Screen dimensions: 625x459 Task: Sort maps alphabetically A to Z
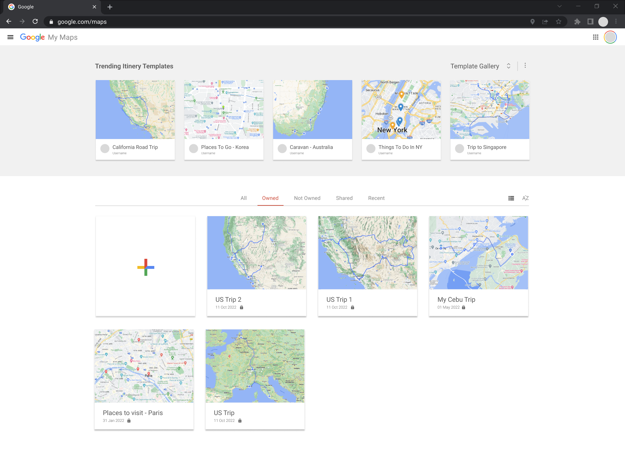point(525,198)
